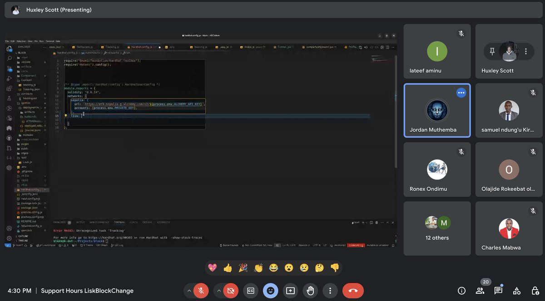Open the emoji reactions button
Image resolution: width=545 pixels, height=301 pixels.
click(271, 291)
